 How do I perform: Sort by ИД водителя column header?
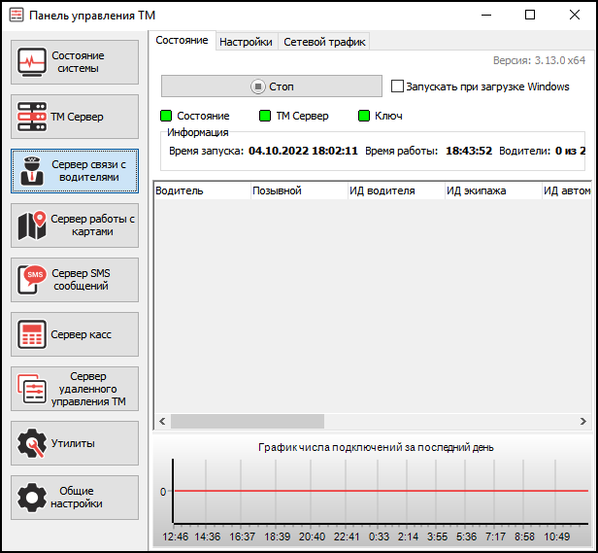coord(395,190)
